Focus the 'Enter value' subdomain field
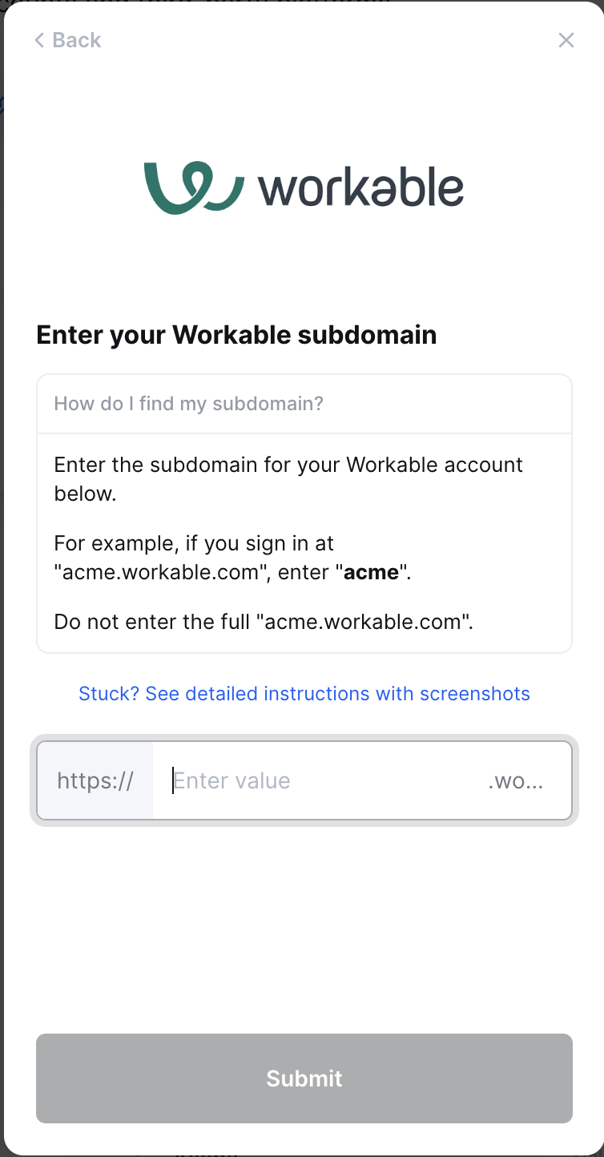 click(x=320, y=780)
